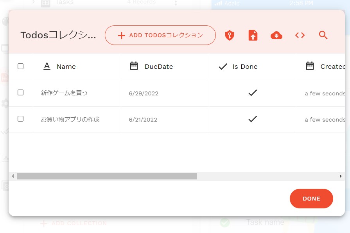Click the cloud download export icon
Screen dimensions: 350x233
[276, 36]
